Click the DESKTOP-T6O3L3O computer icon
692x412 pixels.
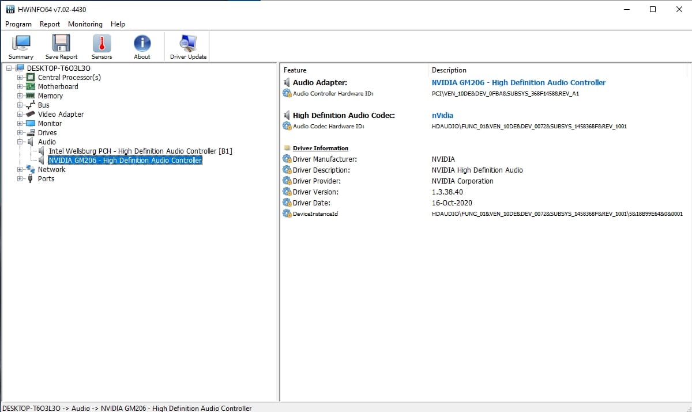point(20,68)
